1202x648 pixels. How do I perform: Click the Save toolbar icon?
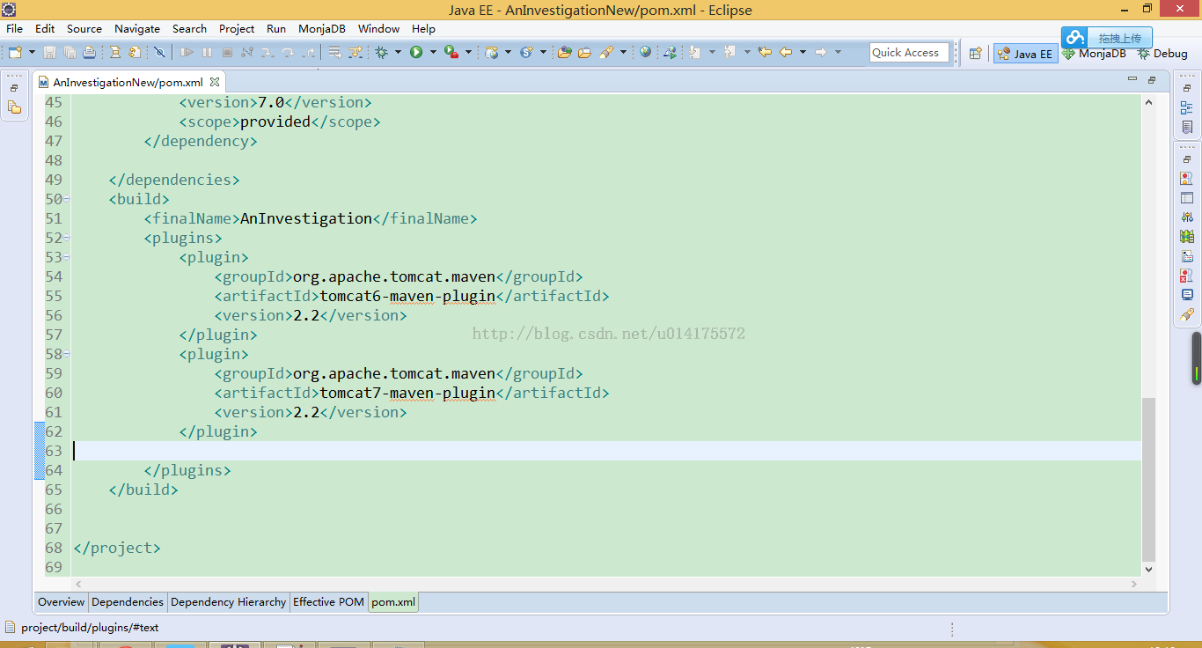point(50,53)
